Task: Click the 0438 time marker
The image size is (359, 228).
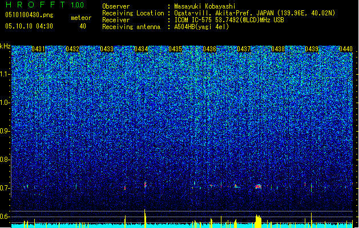Action: 278,49
